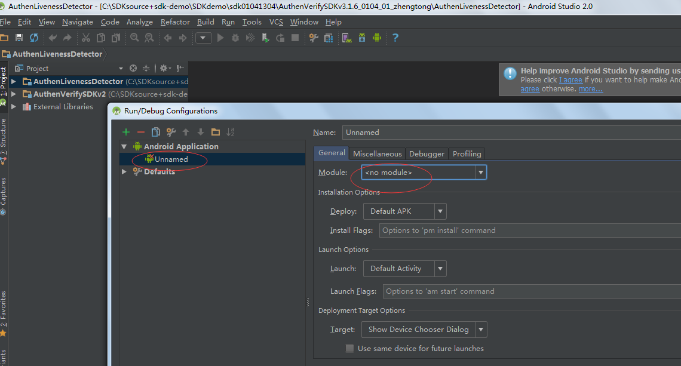This screenshot has width=681, height=366.
Task: Enable 'Use same device for future launches'
Action: coord(350,348)
